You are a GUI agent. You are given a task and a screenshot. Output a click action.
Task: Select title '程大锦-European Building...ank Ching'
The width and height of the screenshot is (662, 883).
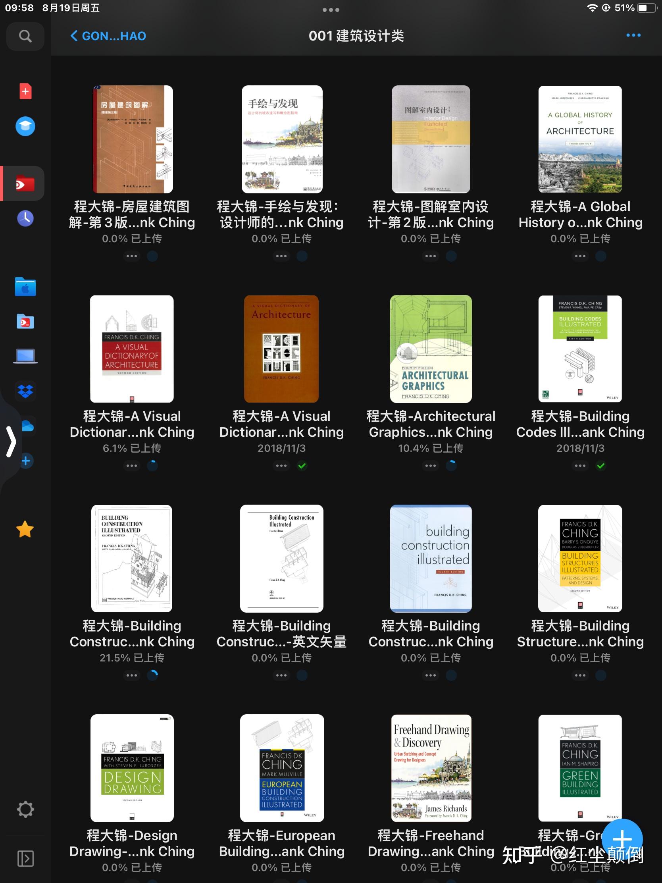click(281, 843)
